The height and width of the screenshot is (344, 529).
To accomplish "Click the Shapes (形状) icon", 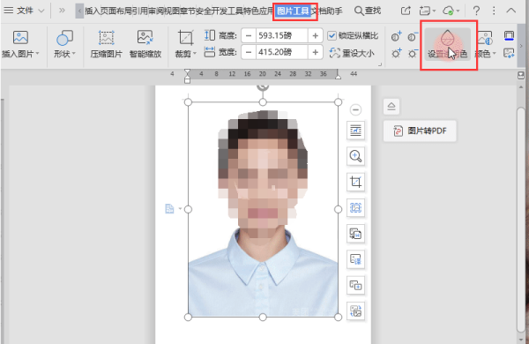I will coord(64,37).
